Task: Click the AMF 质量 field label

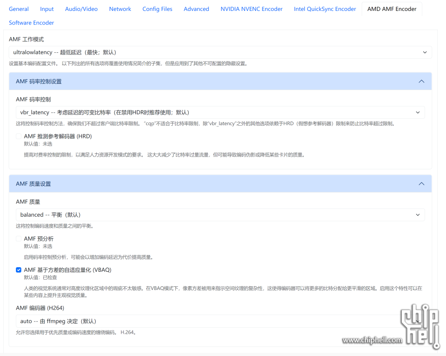Action: click(28, 202)
